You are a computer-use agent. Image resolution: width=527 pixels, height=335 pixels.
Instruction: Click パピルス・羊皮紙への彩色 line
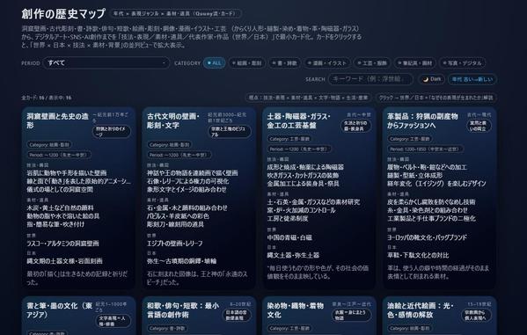178,216
